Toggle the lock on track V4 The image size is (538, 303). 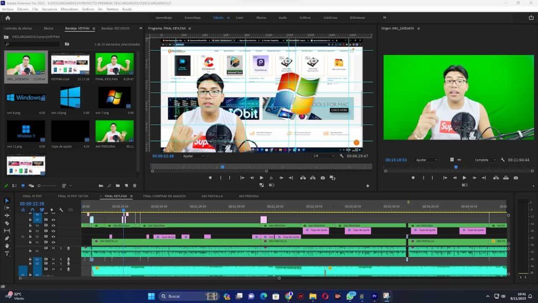coord(30,225)
